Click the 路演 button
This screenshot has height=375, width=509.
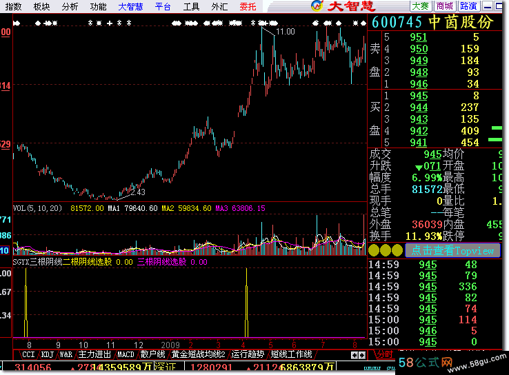coord(469,6)
